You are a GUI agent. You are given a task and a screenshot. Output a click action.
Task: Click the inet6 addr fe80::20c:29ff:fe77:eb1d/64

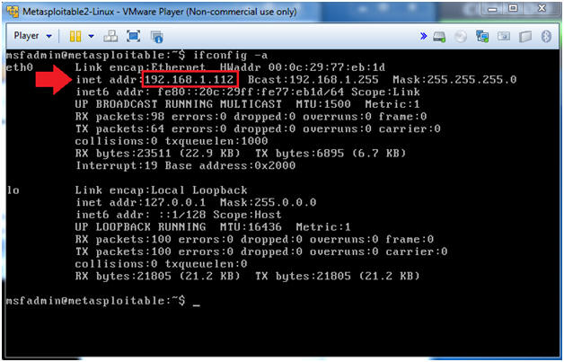pyautogui.click(x=209, y=92)
